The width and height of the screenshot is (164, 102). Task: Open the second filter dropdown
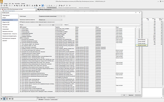point(57,25)
